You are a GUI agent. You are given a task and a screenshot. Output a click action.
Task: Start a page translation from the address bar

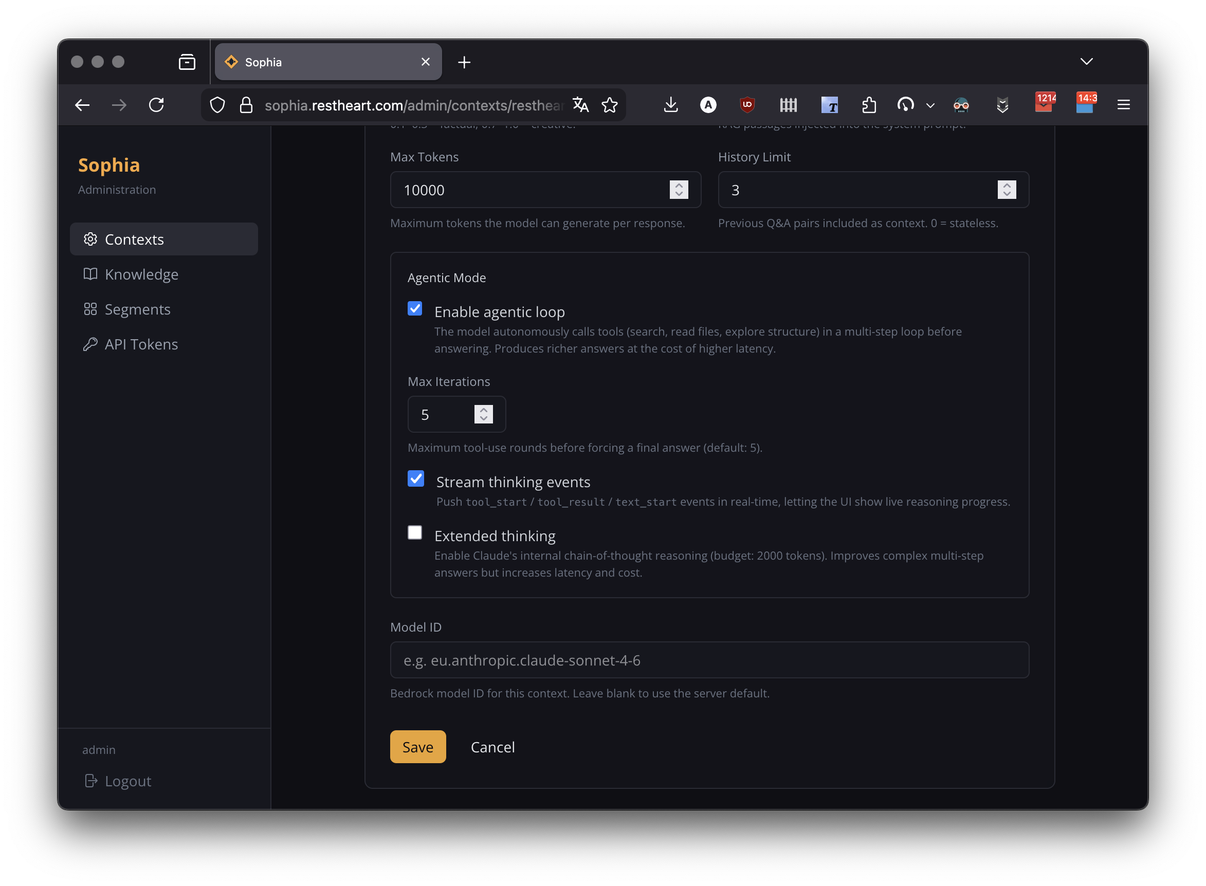tap(580, 105)
